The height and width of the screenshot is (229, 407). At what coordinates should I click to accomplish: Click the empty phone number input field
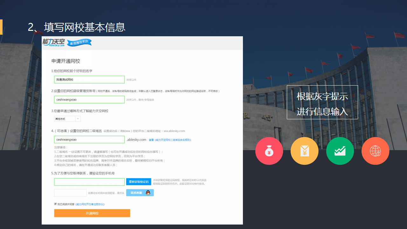tap(89, 182)
